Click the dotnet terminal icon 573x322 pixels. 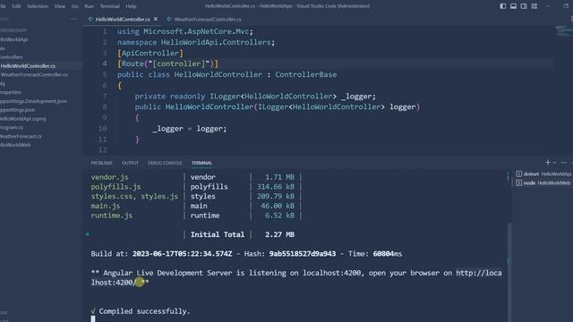coord(519,174)
